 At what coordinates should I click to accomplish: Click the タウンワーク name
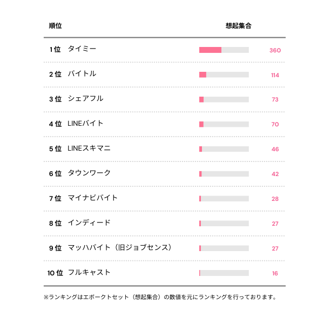89,173
